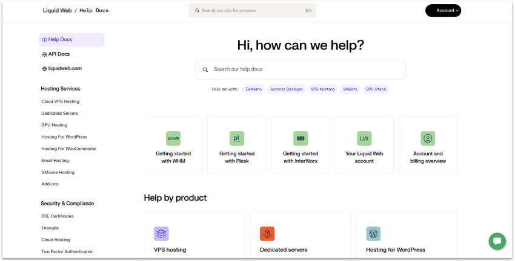Open Two Factor Authentication sidebar link
The image size is (515, 261).
(x=67, y=251)
